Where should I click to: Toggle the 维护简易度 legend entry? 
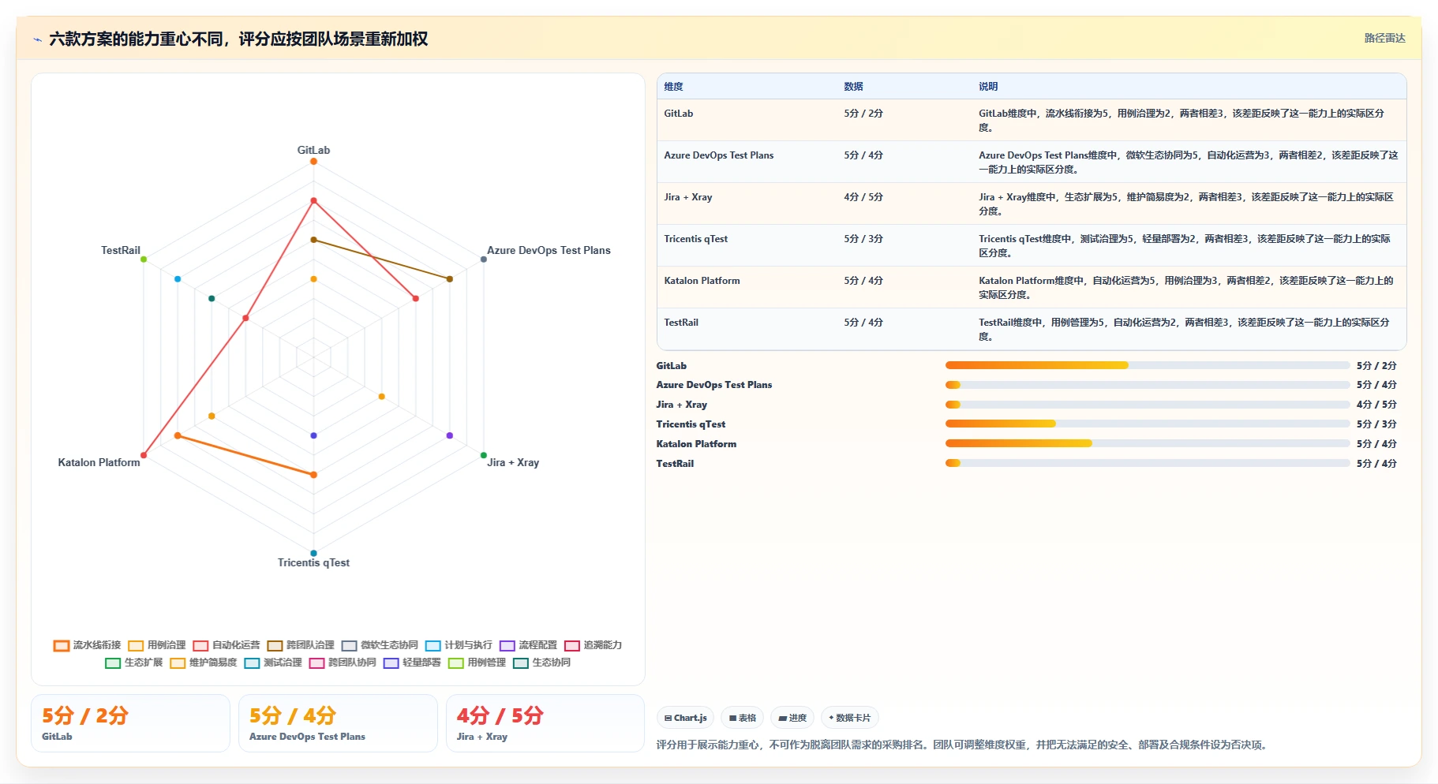point(204,663)
